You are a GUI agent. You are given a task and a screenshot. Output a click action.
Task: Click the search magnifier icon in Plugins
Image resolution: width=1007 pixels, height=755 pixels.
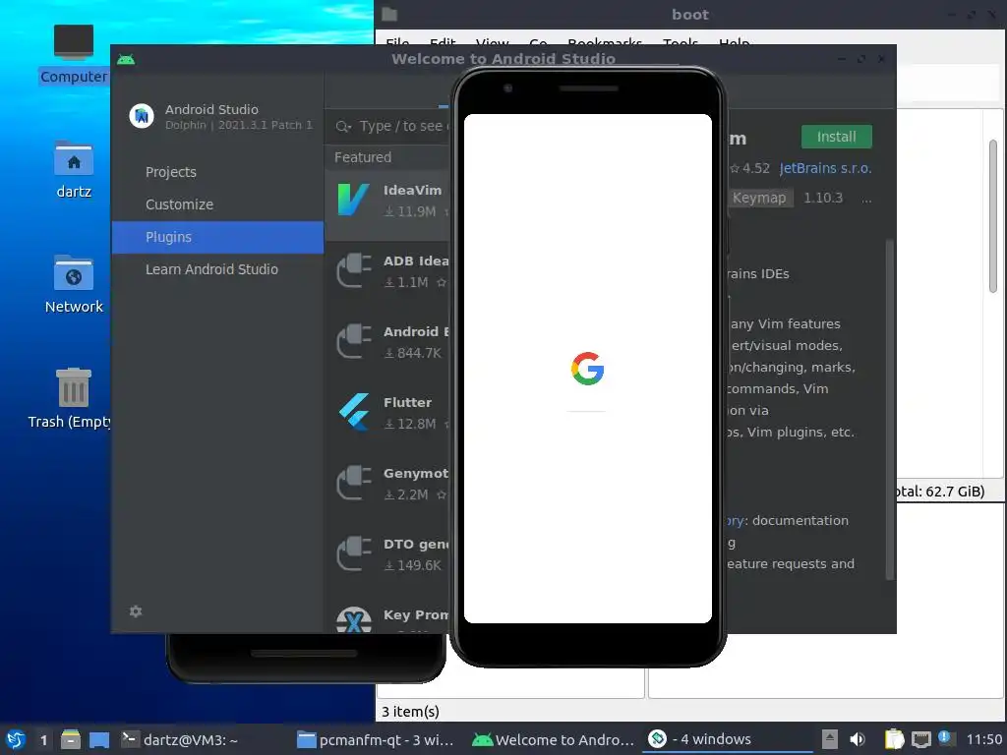click(343, 127)
